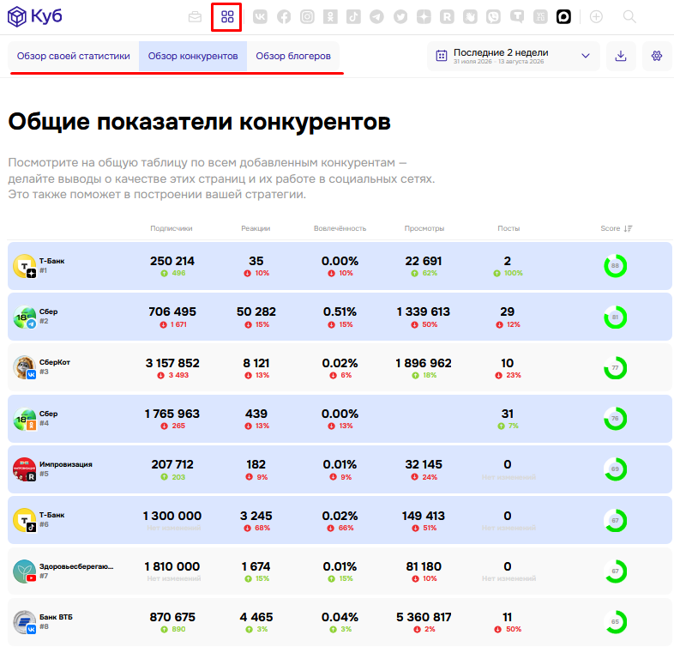This screenshot has width=674, height=647.
Task: Click the Сбер #4 score ring 76
Action: pyautogui.click(x=615, y=419)
